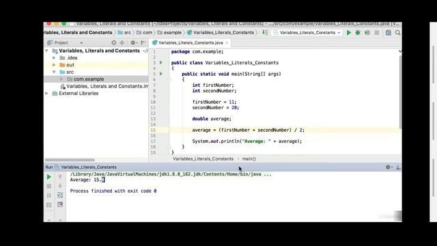Click the editor's vertical scrollbar

tap(400, 92)
